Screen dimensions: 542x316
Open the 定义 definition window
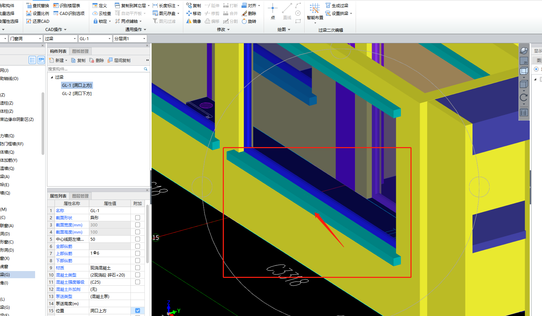[99, 5]
